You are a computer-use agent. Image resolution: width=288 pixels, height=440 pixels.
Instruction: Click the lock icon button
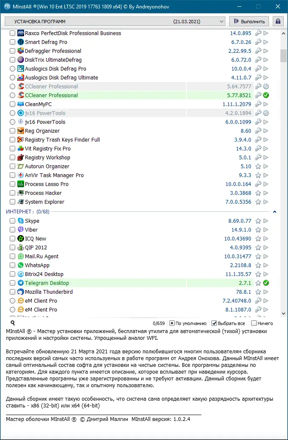278,21
